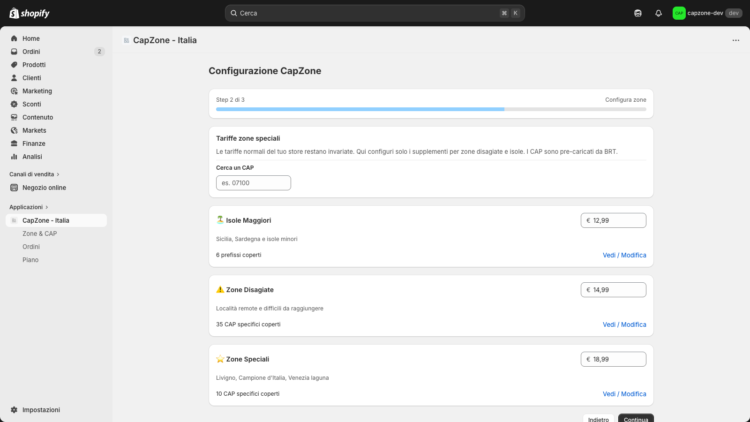Viewport: 750px width, 422px height.
Task: Open the Sidekick assistant icon in top bar
Action: pyautogui.click(x=638, y=13)
